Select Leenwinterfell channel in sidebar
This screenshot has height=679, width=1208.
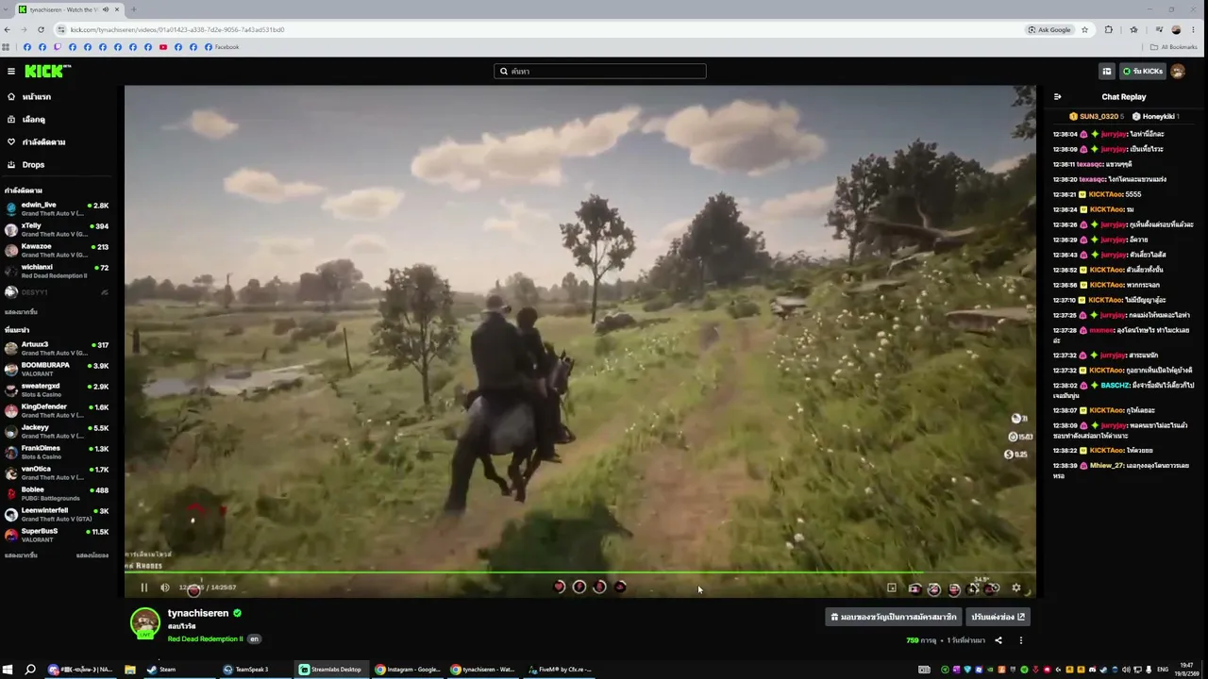(x=57, y=515)
